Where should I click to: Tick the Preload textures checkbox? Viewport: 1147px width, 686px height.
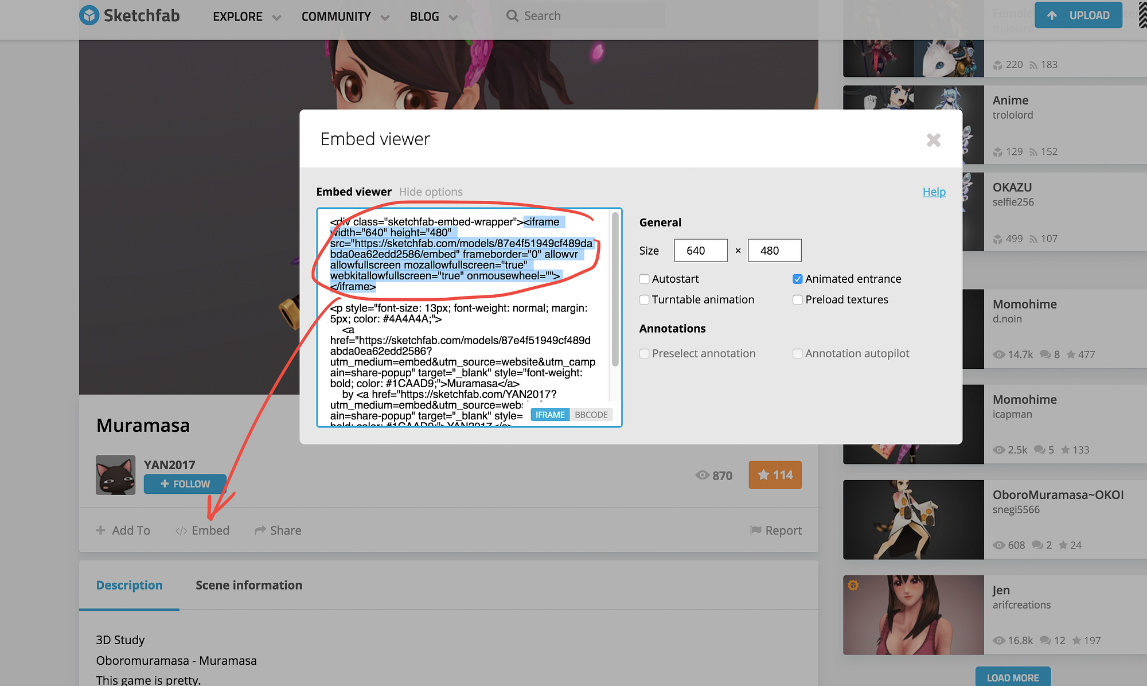tap(798, 300)
